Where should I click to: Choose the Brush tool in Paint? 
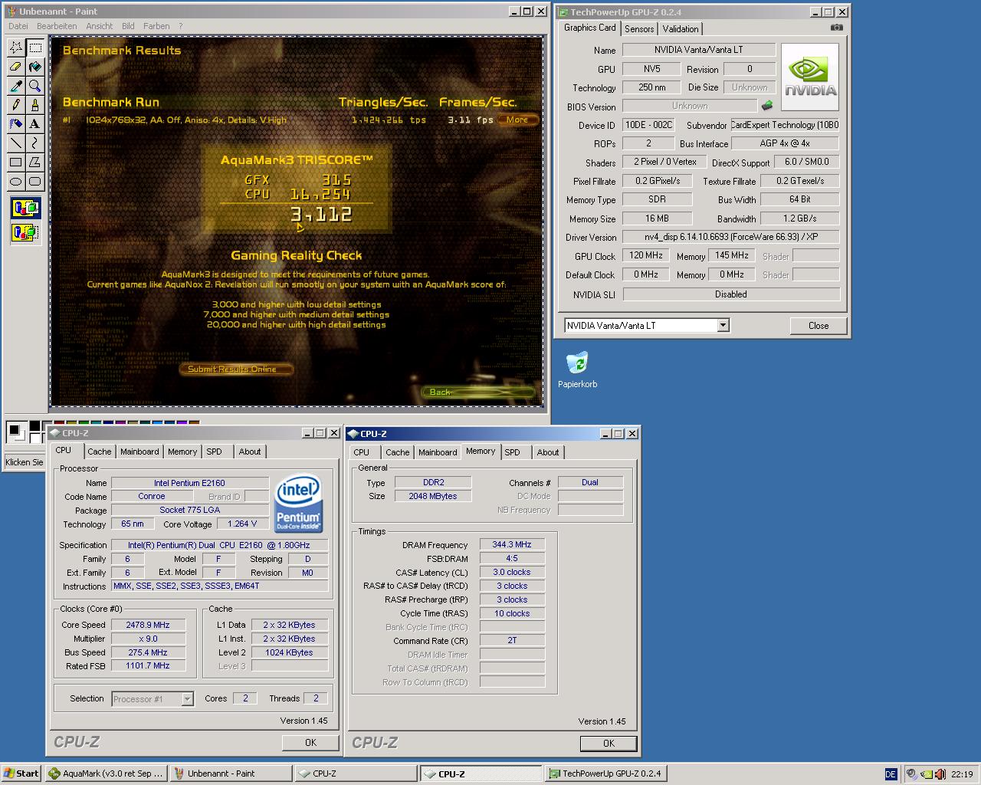coord(34,105)
